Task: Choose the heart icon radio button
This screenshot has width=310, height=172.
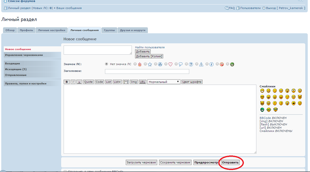Action: pyautogui.click(x=166, y=64)
